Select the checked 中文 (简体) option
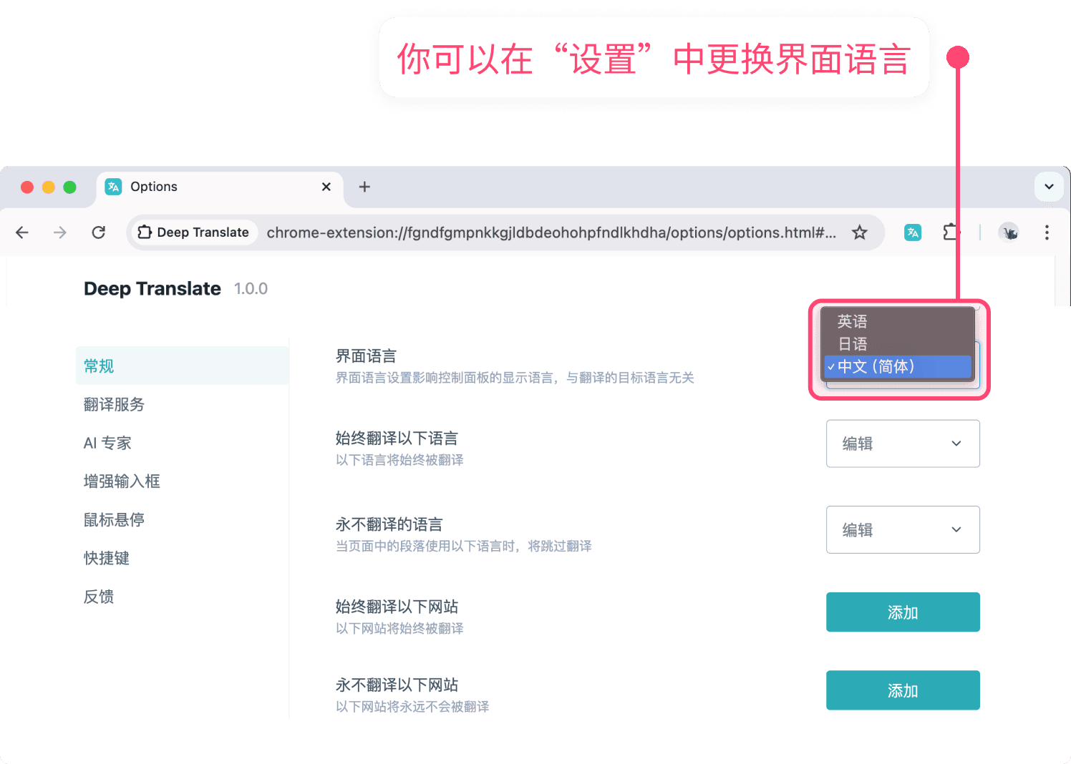 pyautogui.click(x=876, y=367)
